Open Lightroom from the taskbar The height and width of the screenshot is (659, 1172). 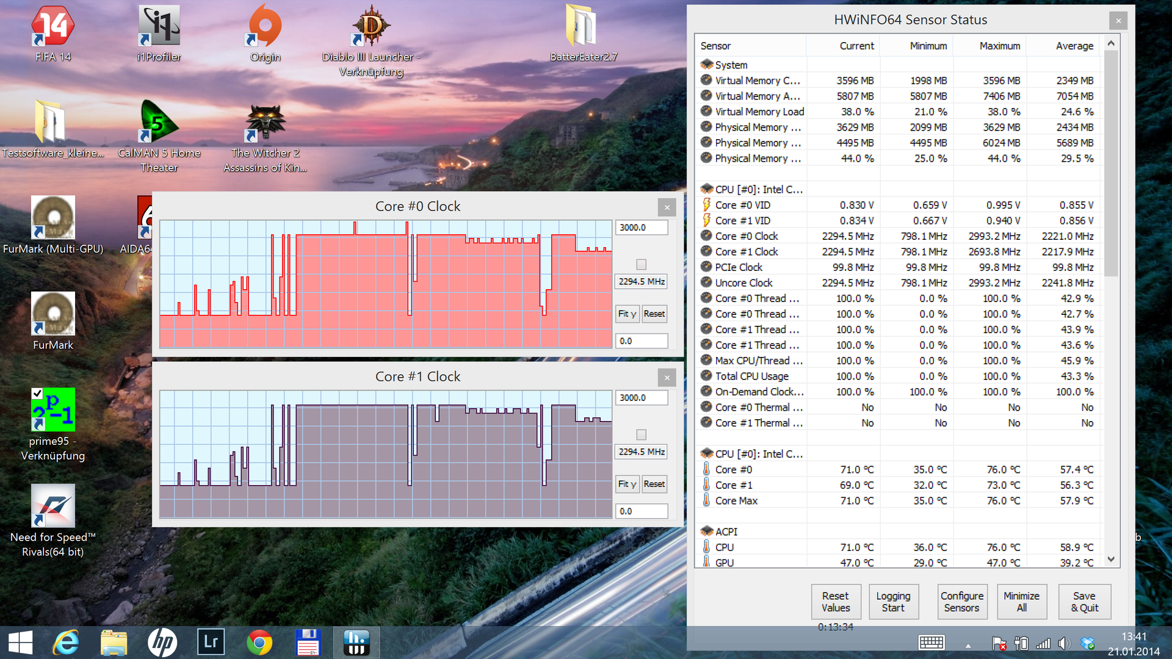coord(211,642)
